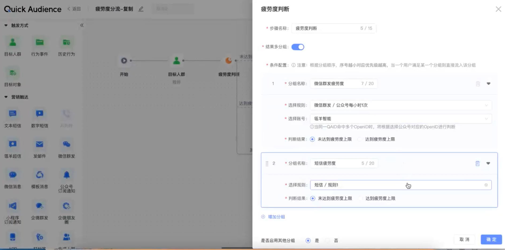The width and height of the screenshot is (505, 250).
Task: Select 未达到疲劳度上限 for group 2
Action: click(x=313, y=198)
